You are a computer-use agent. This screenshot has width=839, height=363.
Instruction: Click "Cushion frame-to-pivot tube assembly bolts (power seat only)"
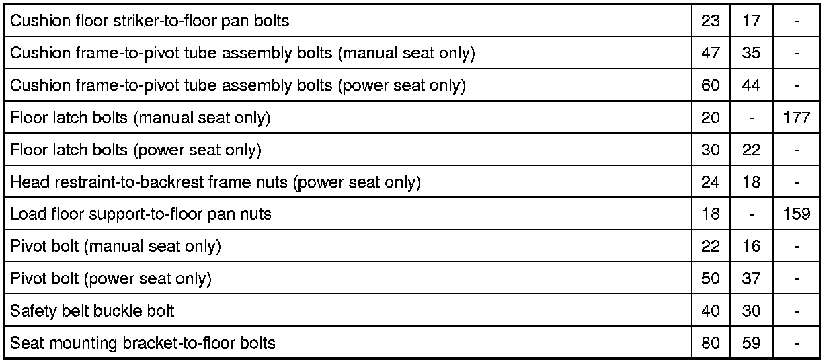(x=238, y=85)
